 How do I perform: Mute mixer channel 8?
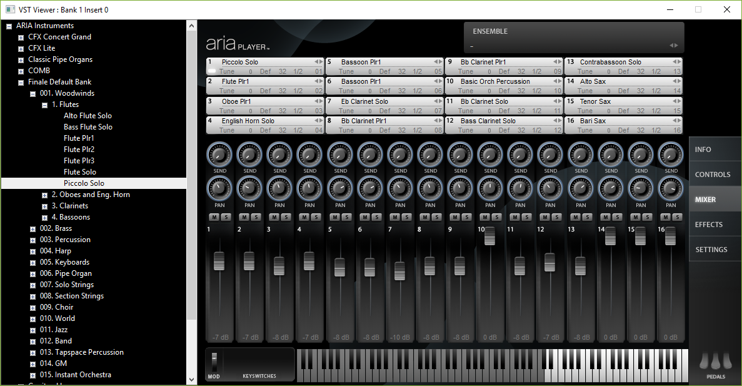point(425,217)
